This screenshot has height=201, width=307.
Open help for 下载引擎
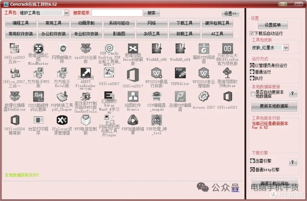(x=293, y=162)
